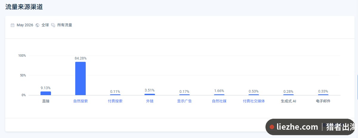Click the 电子邮件 axis label
Screen dimensions: 358x138
point(323,101)
